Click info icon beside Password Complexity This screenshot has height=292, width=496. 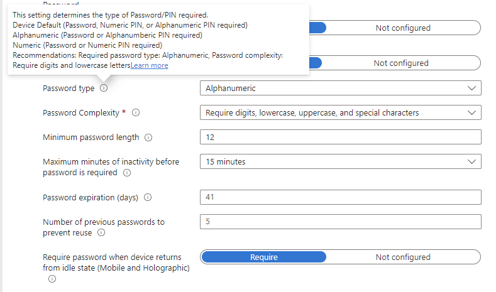click(x=136, y=113)
